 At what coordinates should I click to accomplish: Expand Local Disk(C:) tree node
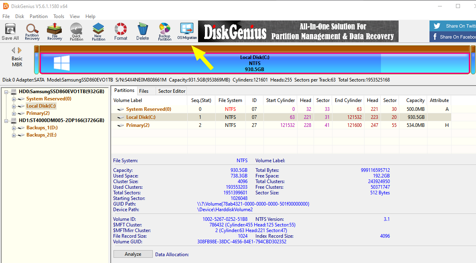(x=14, y=106)
